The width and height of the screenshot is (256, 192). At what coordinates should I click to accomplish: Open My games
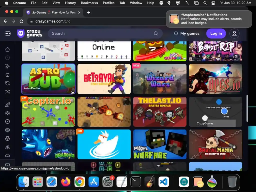pyautogui.click(x=186, y=33)
